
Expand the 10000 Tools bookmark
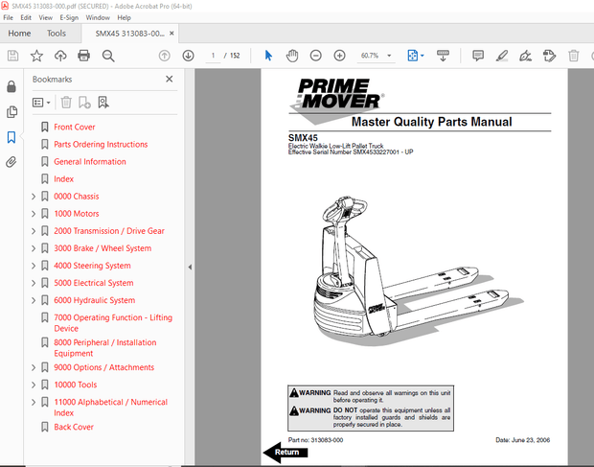[34, 385]
